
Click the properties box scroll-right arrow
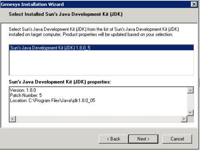184,119
